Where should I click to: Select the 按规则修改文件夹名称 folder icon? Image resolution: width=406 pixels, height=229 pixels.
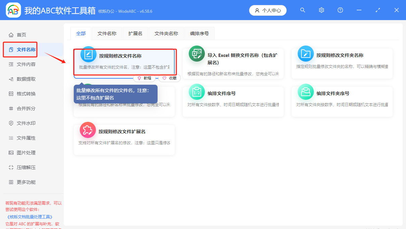click(306, 54)
